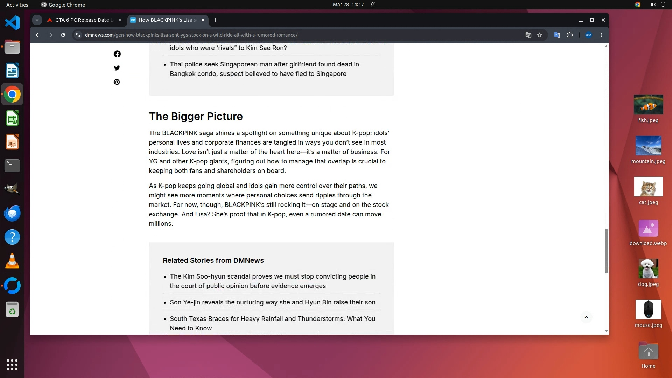
Task: Share article via Facebook icon
Action: click(117, 54)
